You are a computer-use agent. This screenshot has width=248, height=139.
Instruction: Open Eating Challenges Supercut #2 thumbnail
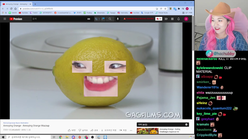click(148, 131)
